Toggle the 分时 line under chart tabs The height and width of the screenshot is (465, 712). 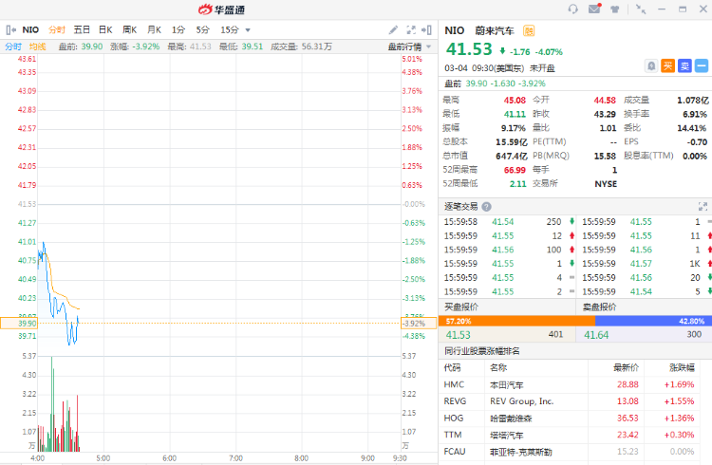[x=12, y=46]
